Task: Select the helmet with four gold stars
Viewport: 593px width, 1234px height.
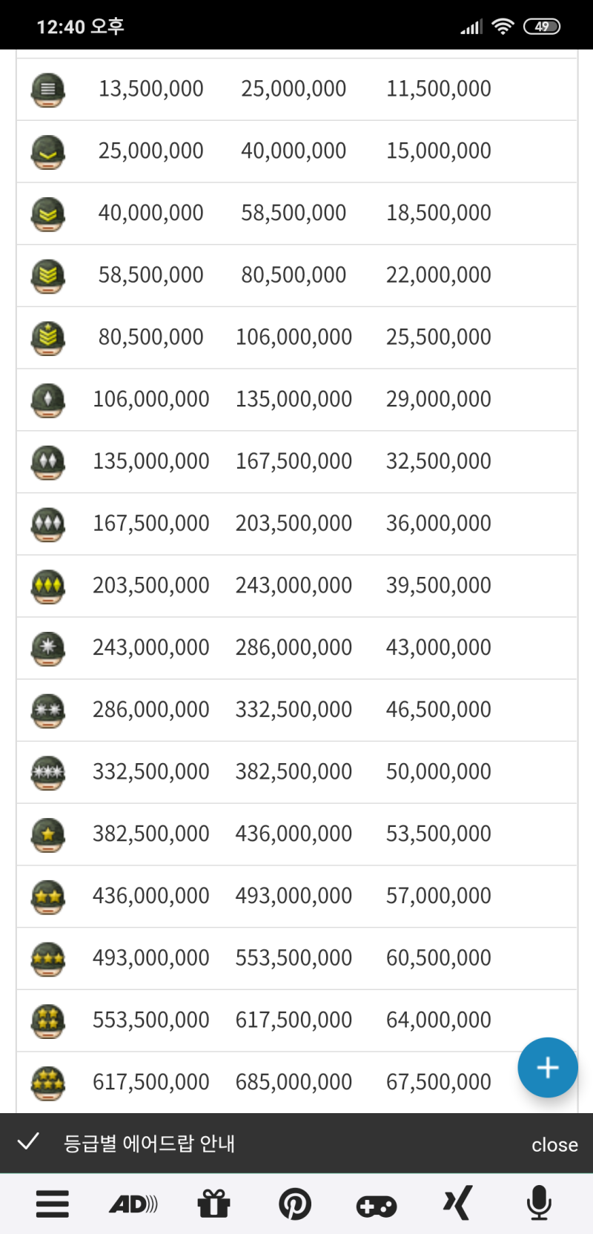Action: (48, 1020)
